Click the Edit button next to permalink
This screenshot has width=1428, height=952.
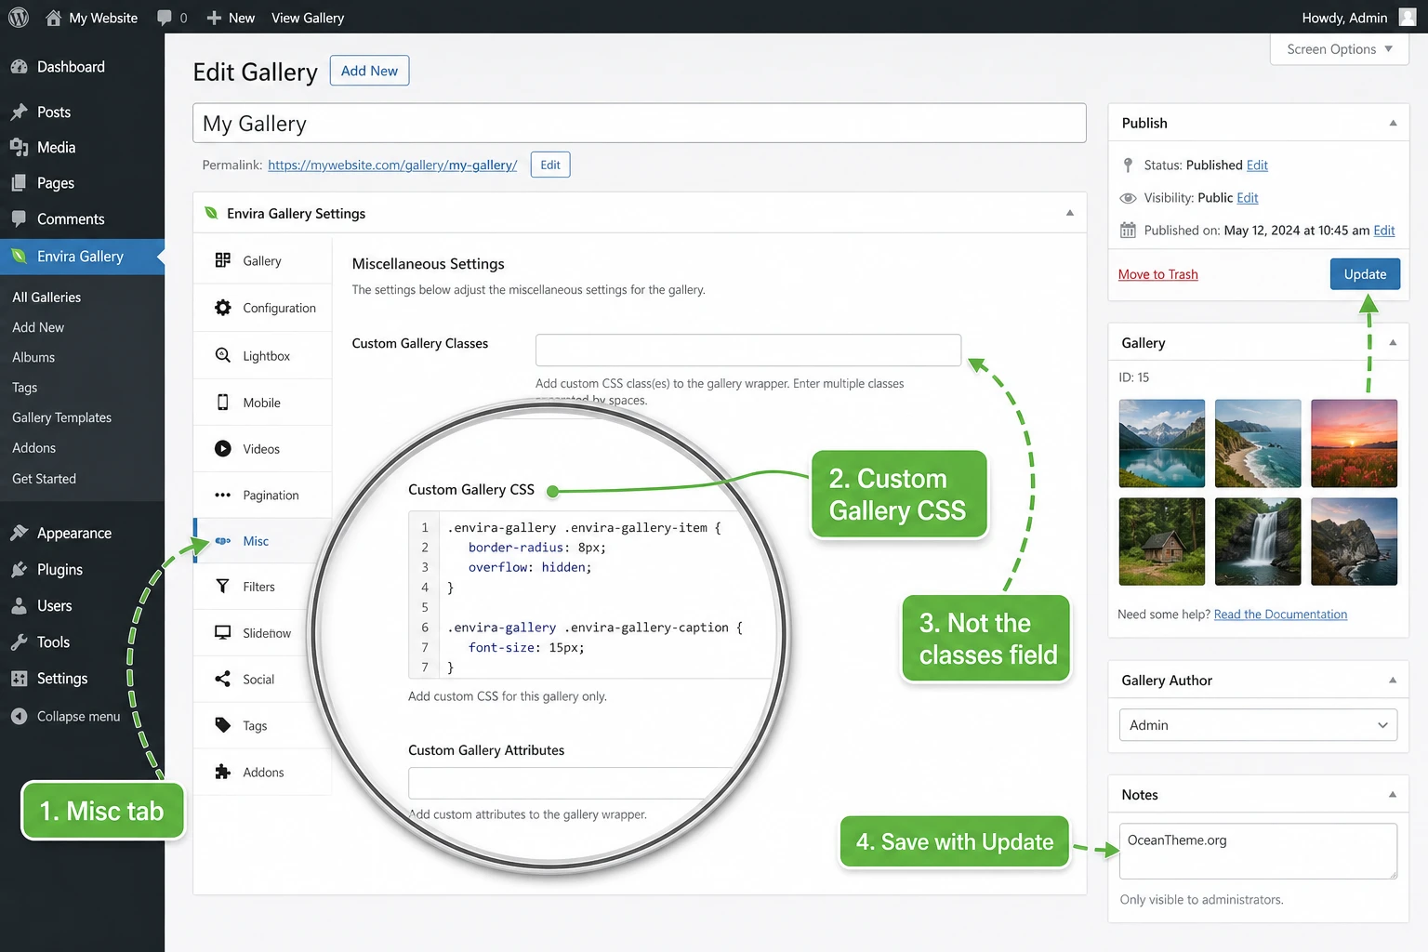pos(550,165)
